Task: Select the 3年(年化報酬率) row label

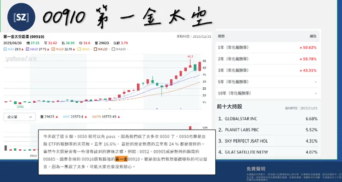Action: click(x=233, y=70)
